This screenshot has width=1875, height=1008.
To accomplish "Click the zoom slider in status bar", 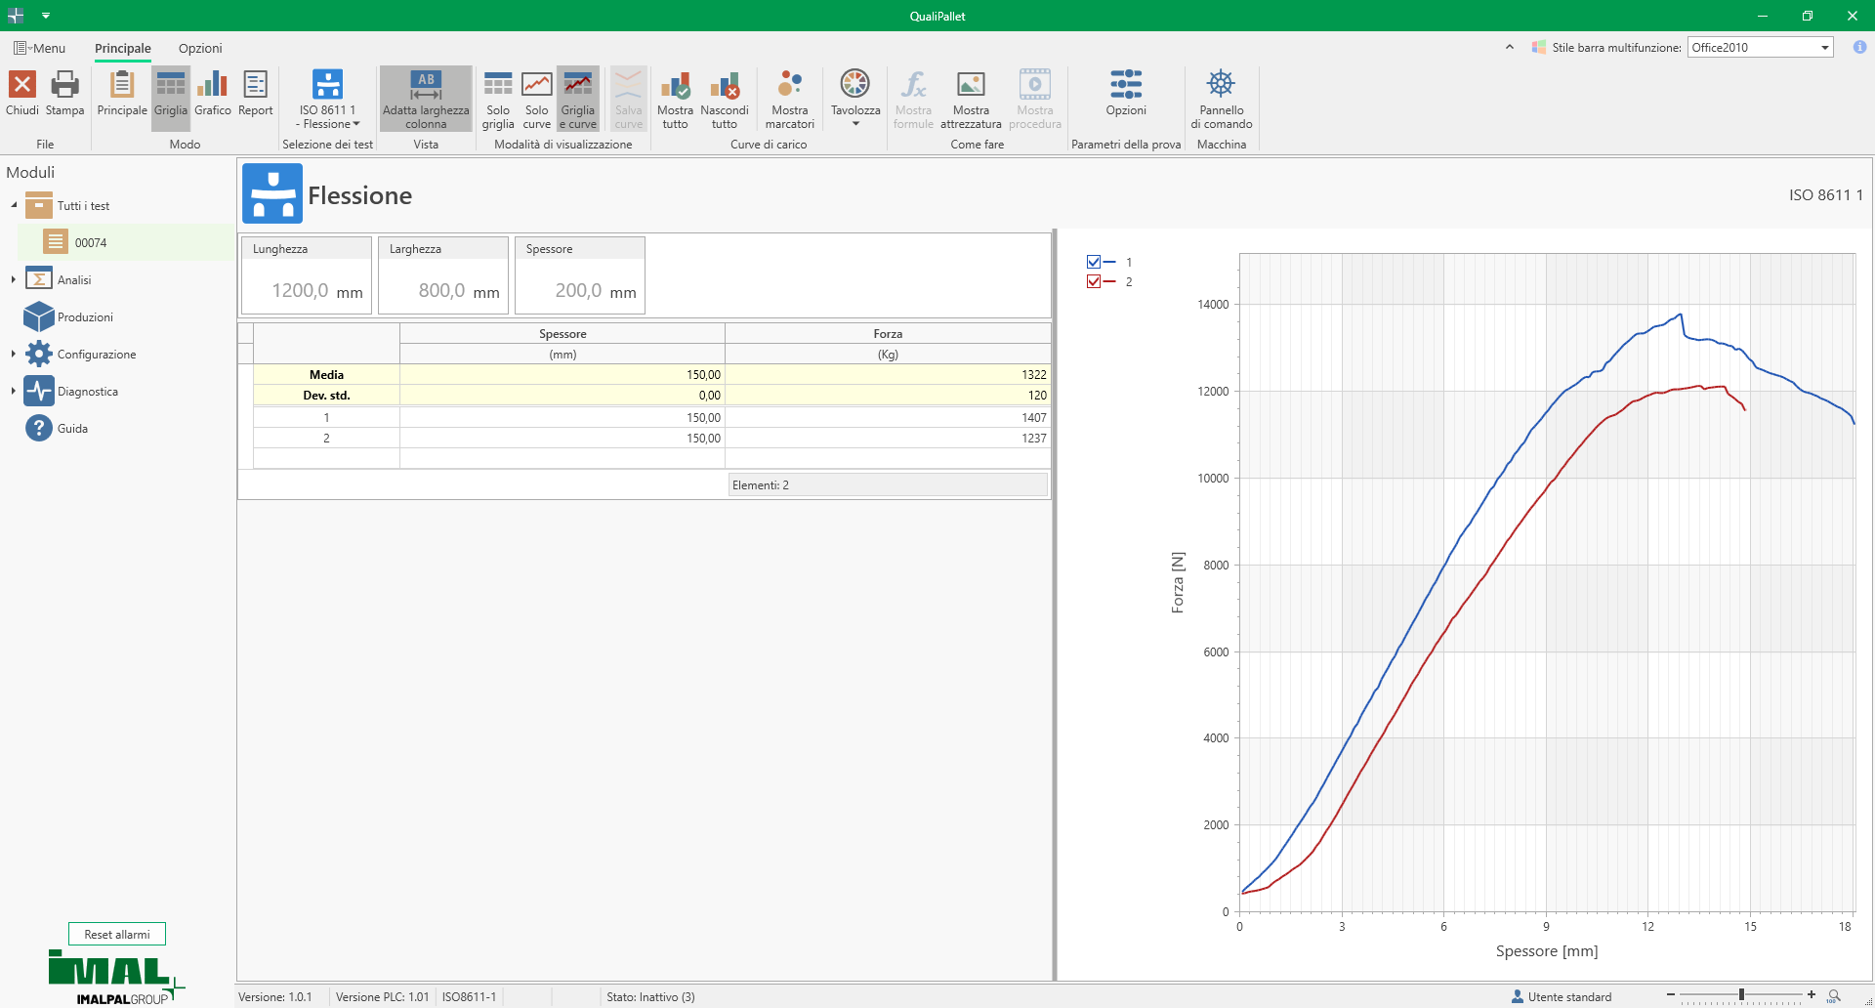I will click(x=1741, y=994).
